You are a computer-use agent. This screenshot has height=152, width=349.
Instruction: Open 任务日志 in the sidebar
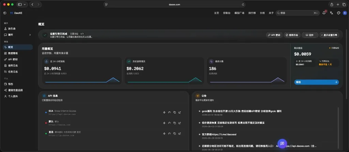(18, 72)
